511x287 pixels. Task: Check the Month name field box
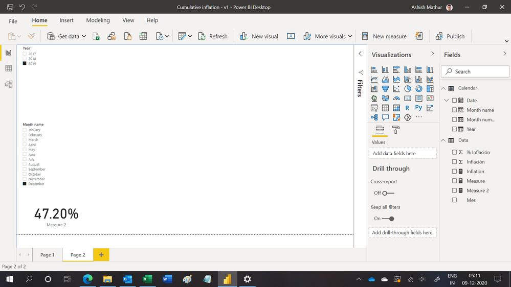[x=454, y=110]
